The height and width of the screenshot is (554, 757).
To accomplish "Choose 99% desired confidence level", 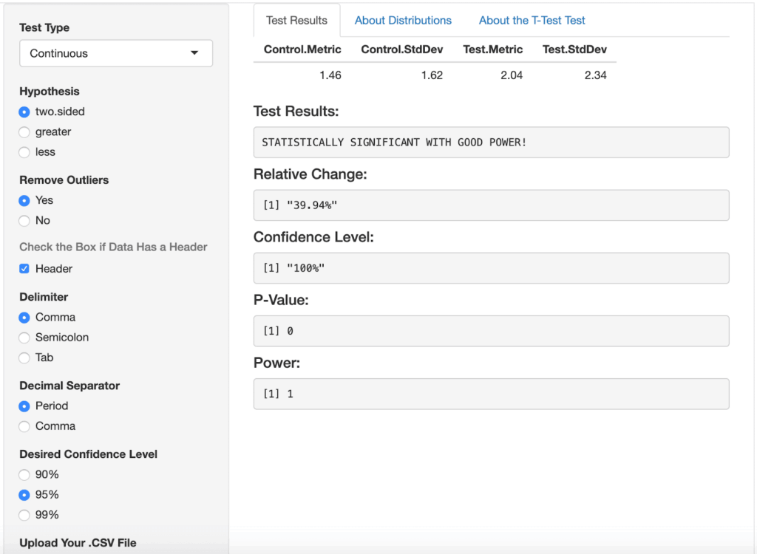I will (24, 515).
